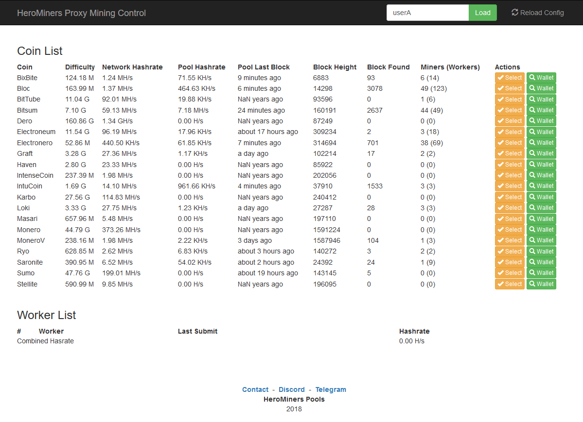The image size is (583, 422).
Task: Click the 49 (123) miners value
Action: point(434,89)
